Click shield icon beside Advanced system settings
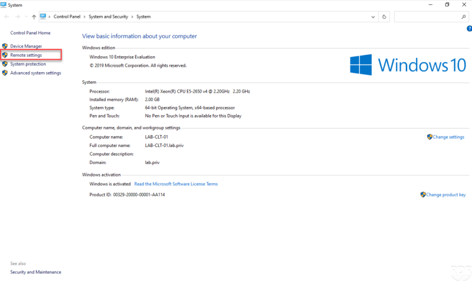 click(5, 73)
